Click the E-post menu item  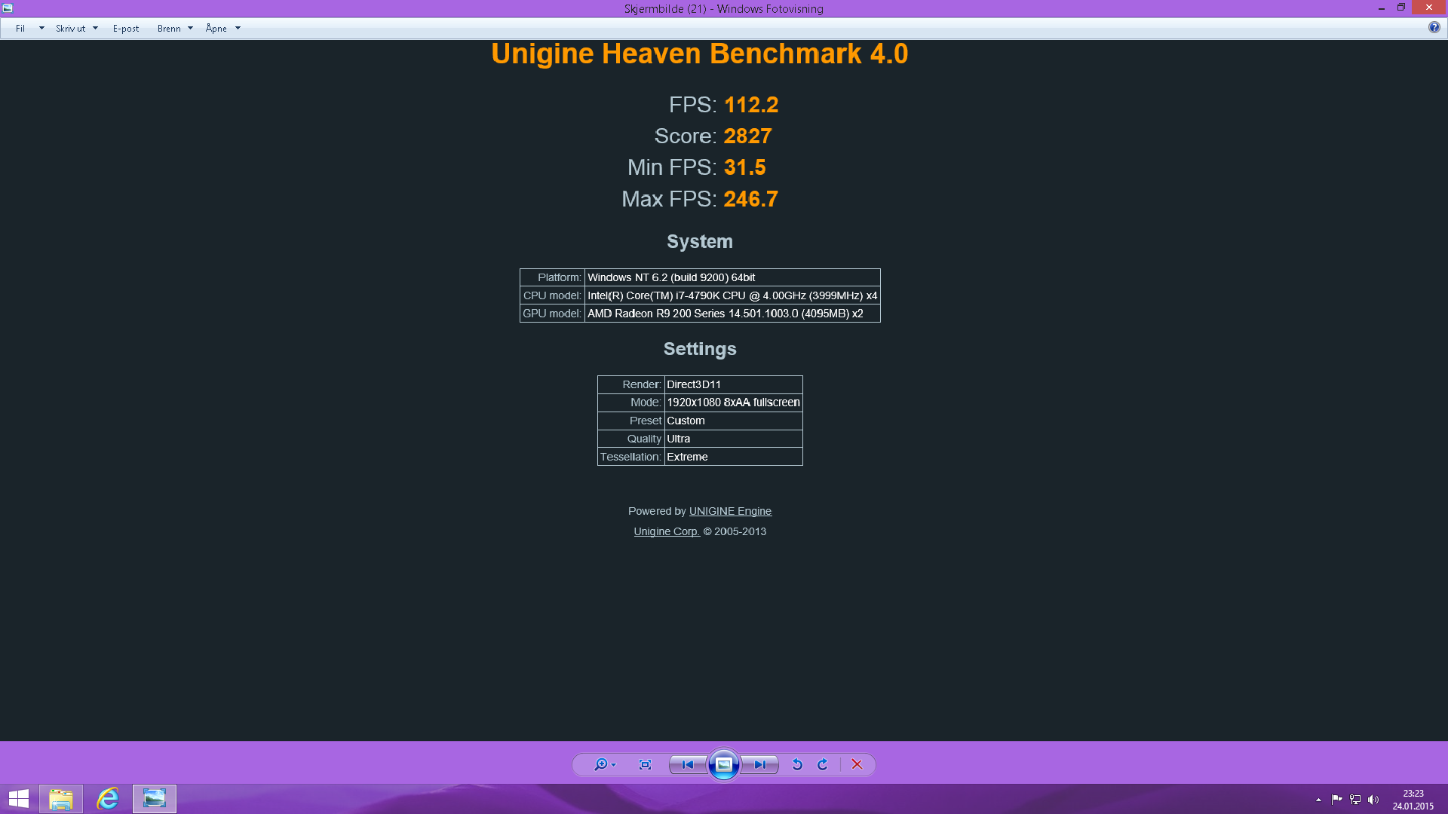pyautogui.click(x=126, y=29)
